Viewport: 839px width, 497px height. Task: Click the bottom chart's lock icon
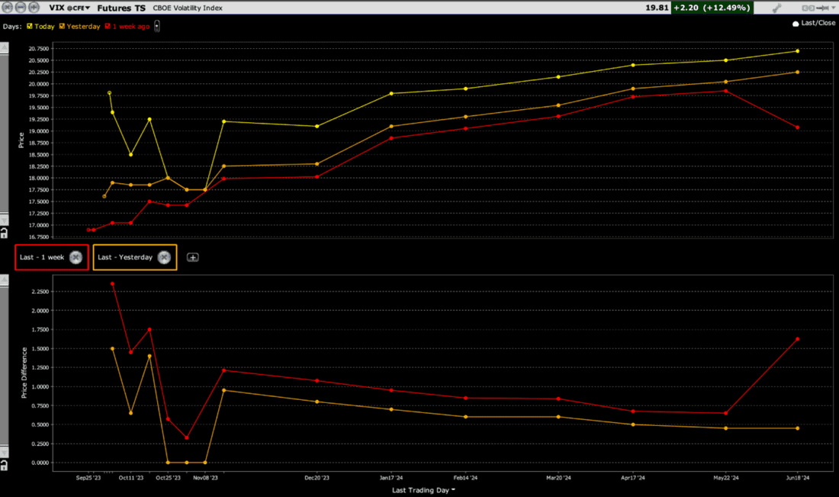pyautogui.click(x=4, y=465)
